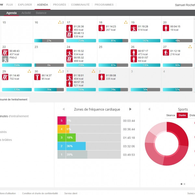The height and width of the screenshot is (195, 195).
Task: Go to previous heart rate zones view
Action: (63, 109)
